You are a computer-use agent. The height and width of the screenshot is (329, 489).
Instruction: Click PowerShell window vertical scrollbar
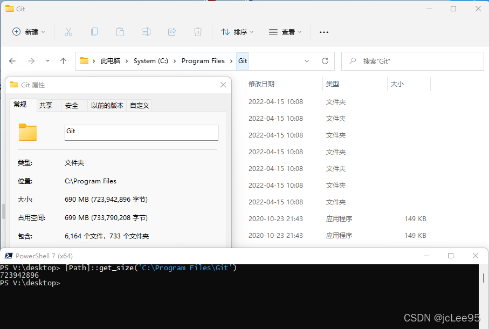coord(484,278)
